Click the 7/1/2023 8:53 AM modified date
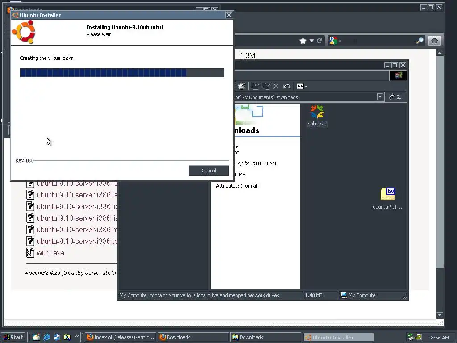The width and height of the screenshot is (457, 343). coord(257,163)
